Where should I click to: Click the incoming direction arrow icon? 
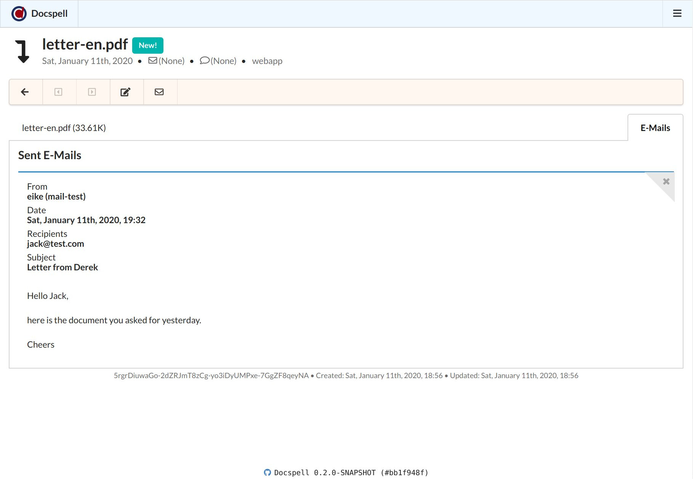(23, 51)
